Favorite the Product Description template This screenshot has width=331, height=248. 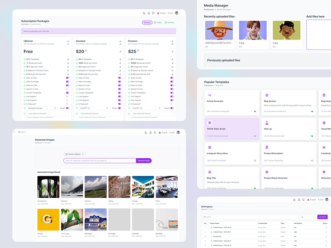point(312,161)
